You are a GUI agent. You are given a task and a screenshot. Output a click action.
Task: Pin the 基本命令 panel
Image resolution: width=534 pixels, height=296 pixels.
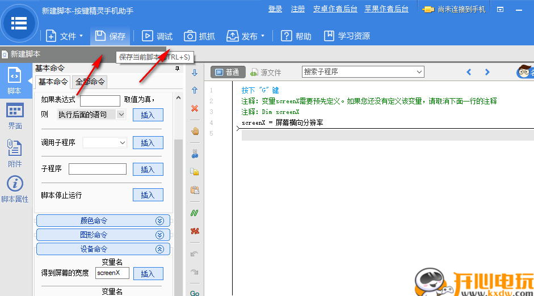[177, 69]
